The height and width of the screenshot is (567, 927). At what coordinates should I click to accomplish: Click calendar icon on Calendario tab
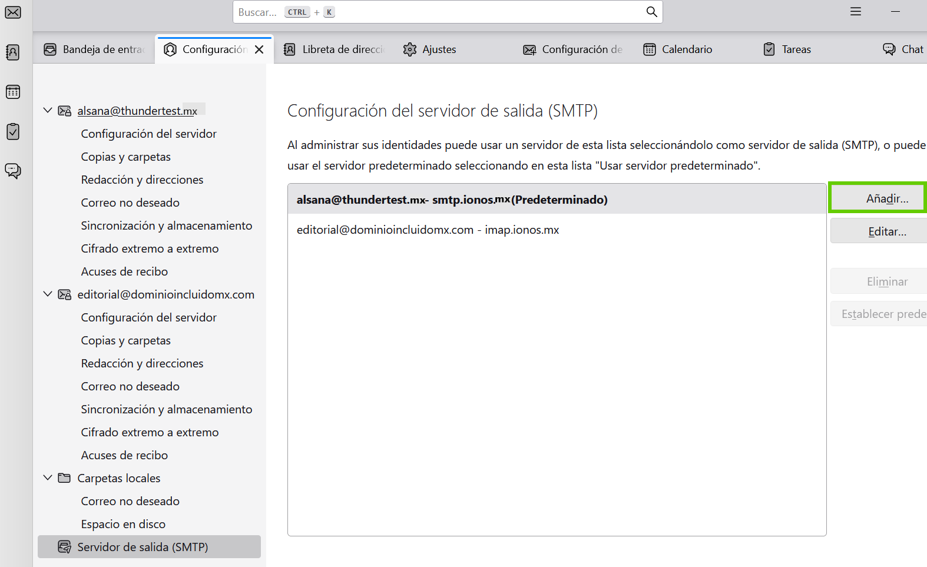coord(650,49)
